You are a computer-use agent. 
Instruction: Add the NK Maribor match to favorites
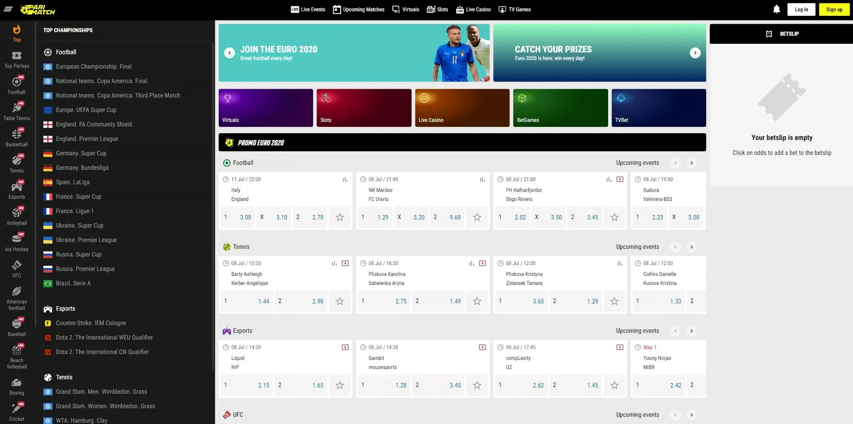pyautogui.click(x=477, y=217)
